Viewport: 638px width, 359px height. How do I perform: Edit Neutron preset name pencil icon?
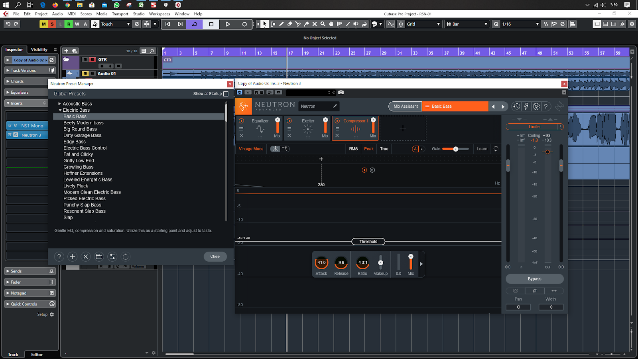(335, 106)
